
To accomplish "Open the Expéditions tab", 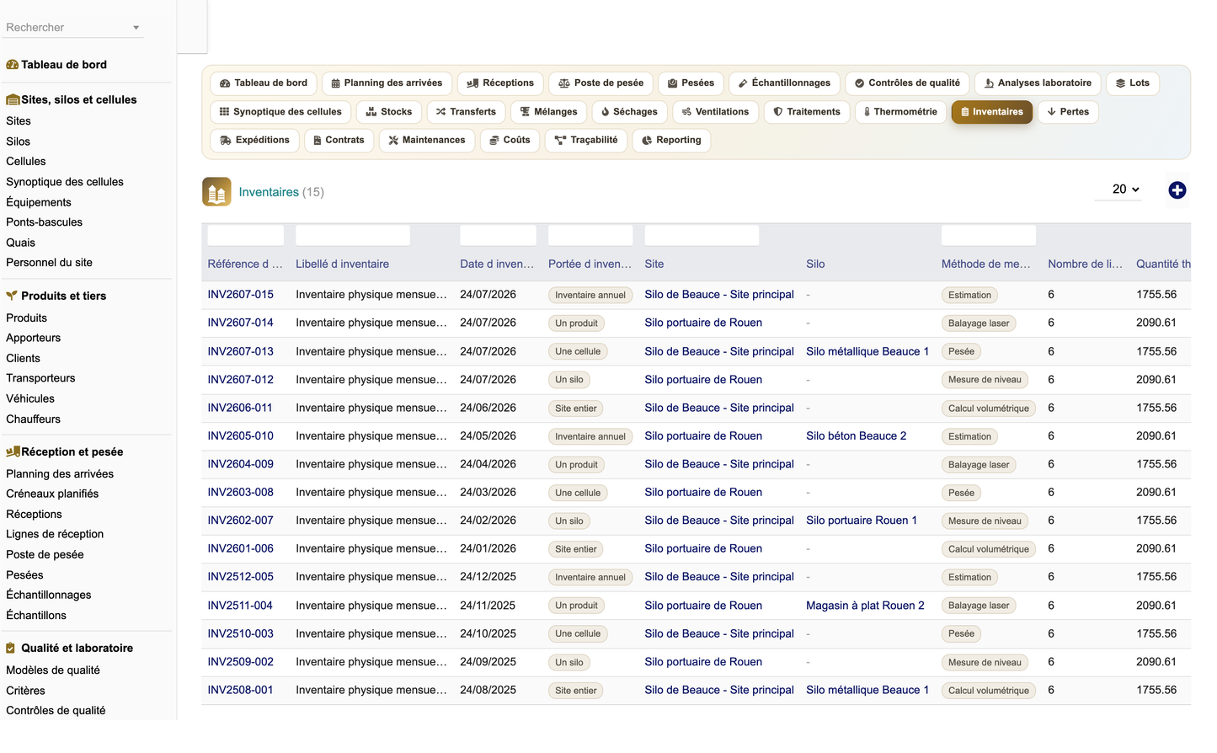I will point(254,141).
